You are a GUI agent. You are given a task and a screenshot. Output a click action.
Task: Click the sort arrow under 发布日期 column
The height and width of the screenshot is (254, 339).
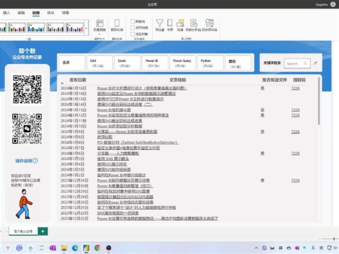[62, 83]
